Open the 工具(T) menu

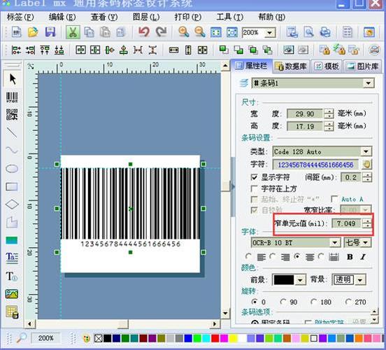coord(229,17)
